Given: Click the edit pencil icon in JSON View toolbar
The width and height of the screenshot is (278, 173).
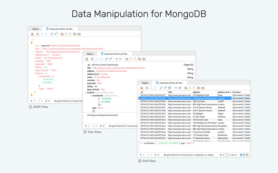Looking at the screenshot, I should pos(52,34).
